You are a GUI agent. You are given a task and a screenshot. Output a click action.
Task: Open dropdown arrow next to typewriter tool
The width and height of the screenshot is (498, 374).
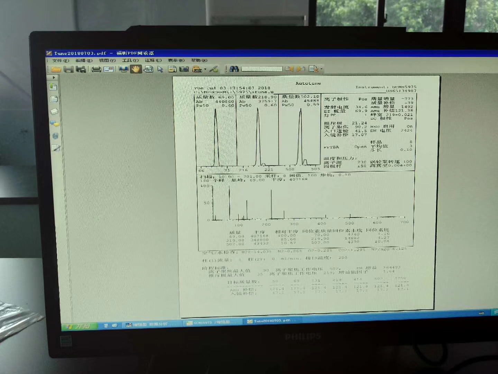(x=205, y=69)
